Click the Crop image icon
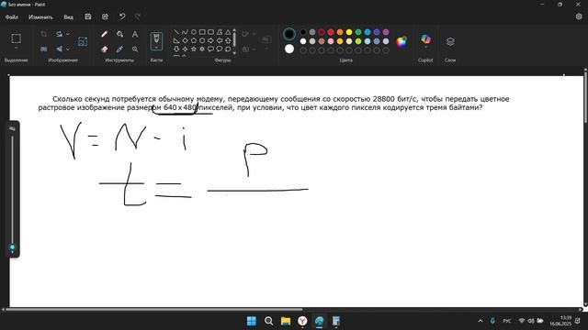Screen dimensions: 588x330 [x=43, y=34]
